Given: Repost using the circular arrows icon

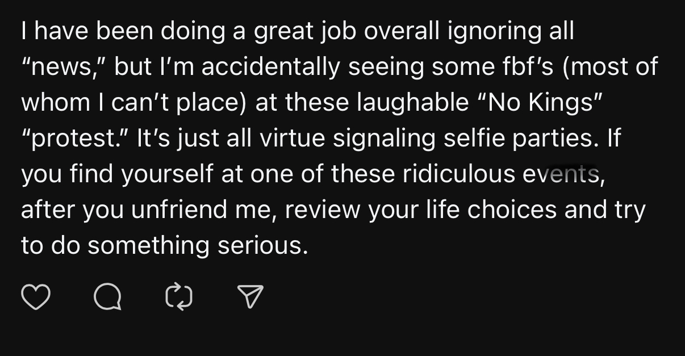Looking at the screenshot, I should tap(178, 297).
